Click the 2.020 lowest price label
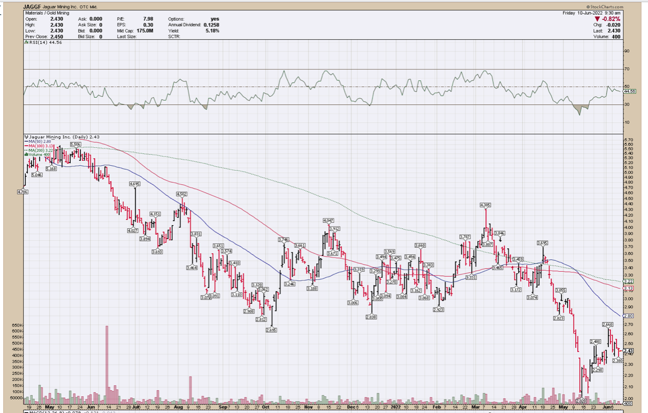The height and width of the screenshot is (413, 648). point(581,401)
